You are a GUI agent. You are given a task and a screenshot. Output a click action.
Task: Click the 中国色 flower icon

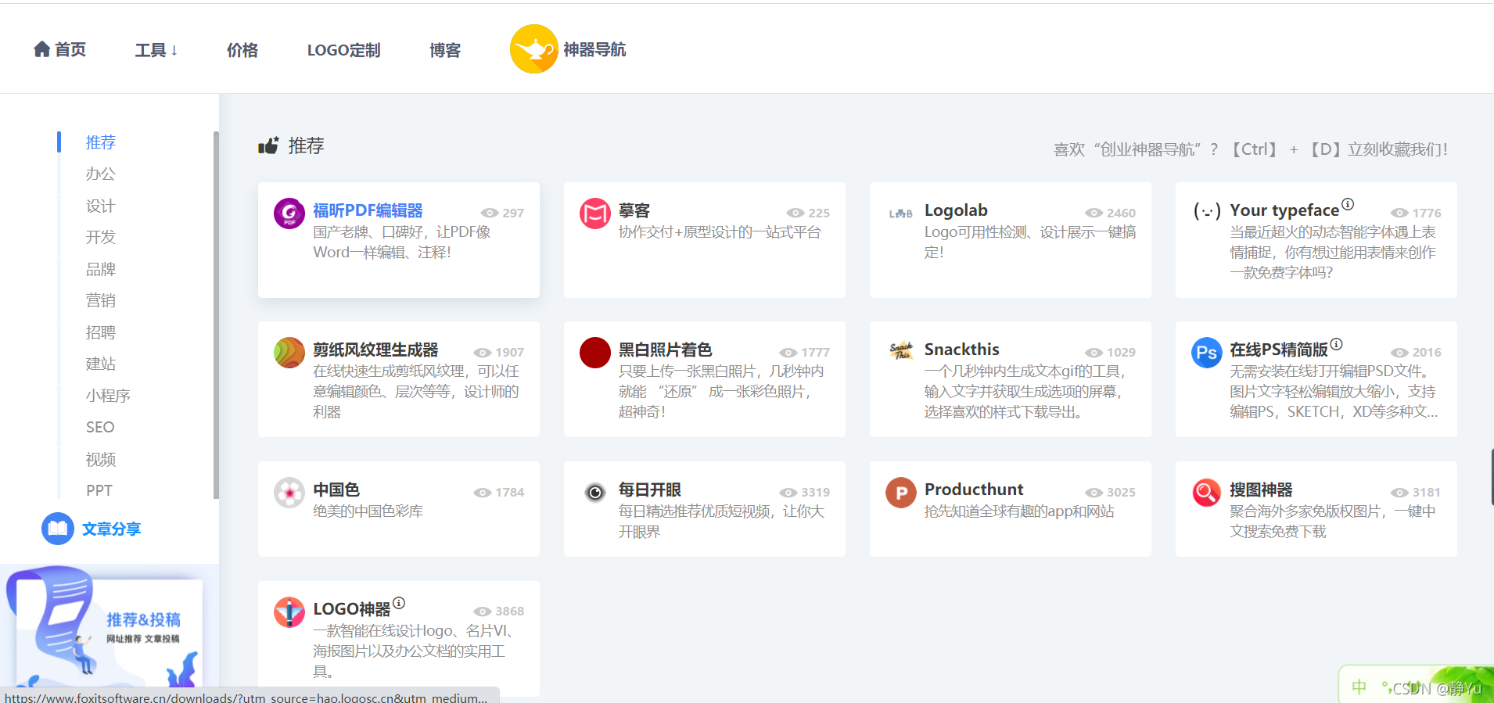click(289, 493)
